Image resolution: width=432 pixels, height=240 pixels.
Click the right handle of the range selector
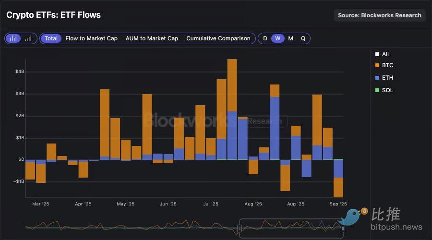click(x=343, y=228)
